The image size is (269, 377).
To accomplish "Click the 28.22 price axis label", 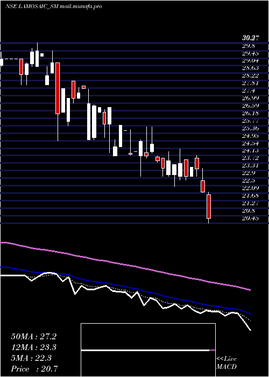I will coord(250,75).
